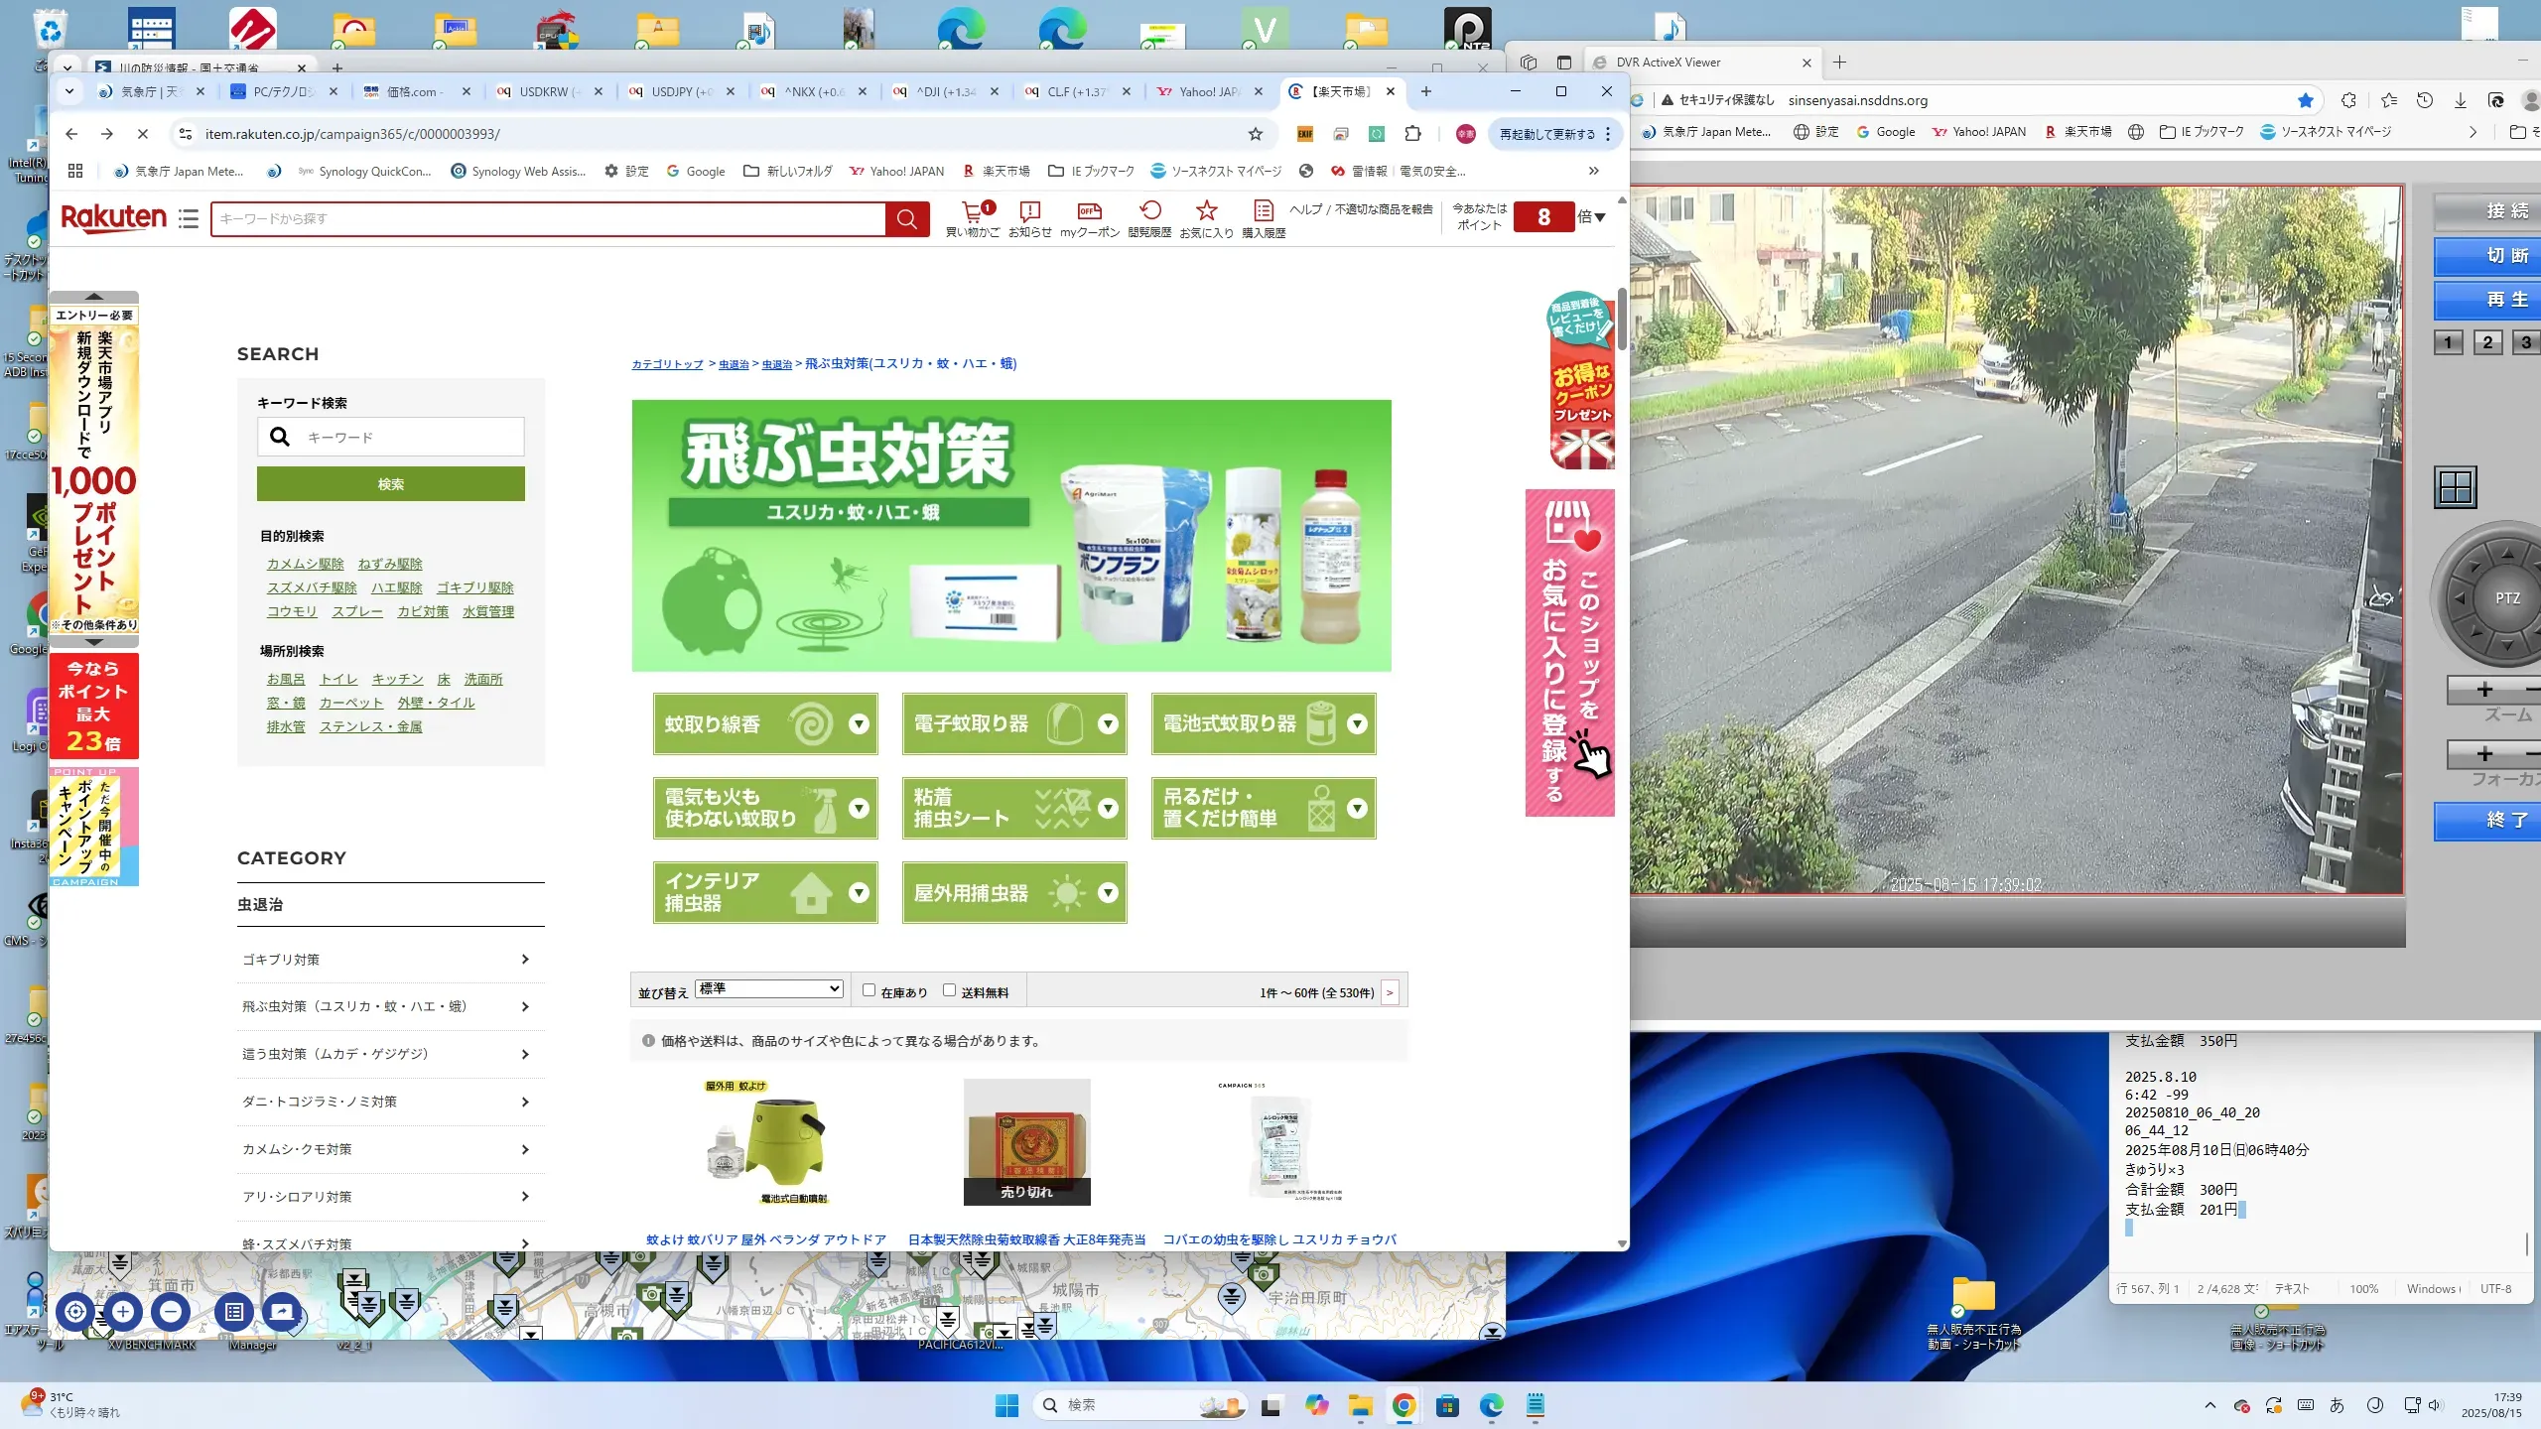The image size is (2541, 1429).
Task: Expand the 蚊取り線香 category button
Action: pyautogui.click(x=765, y=724)
